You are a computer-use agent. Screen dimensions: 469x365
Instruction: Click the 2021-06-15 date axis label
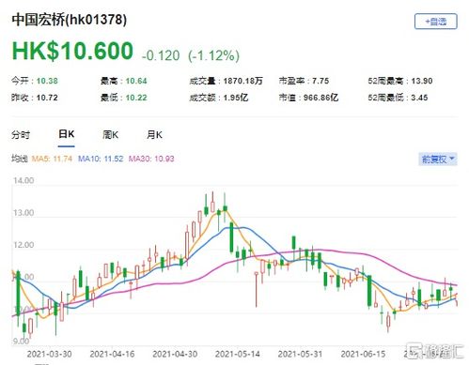[363, 355]
